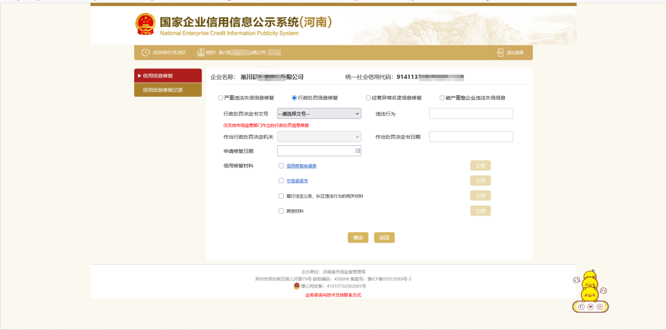The width and height of the screenshot is (666, 330).
Task: Click the C icon on the mascot widget
Action: 582,307
